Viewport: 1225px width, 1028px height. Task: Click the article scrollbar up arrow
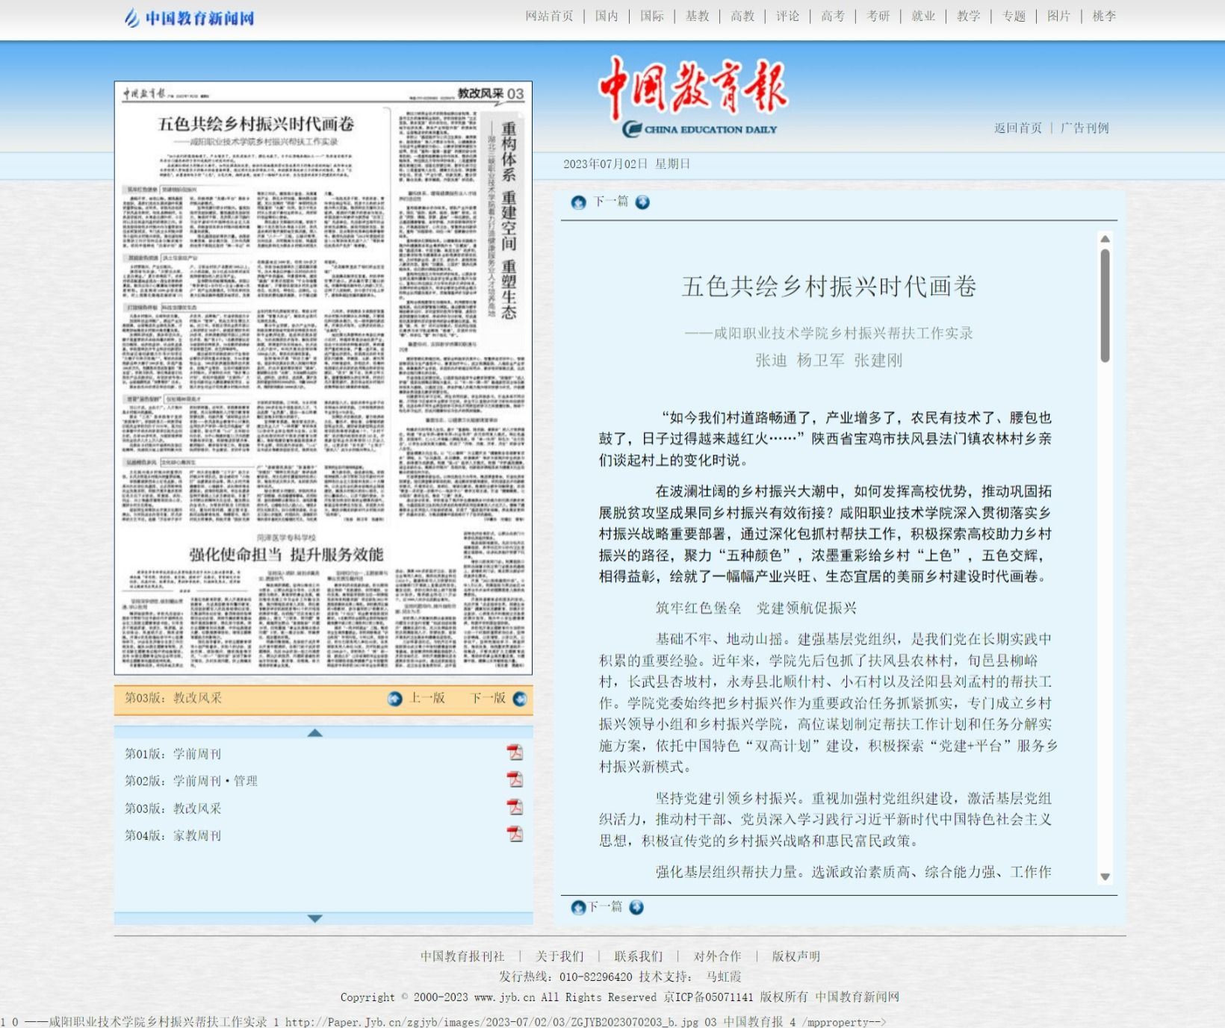(x=1105, y=239)
